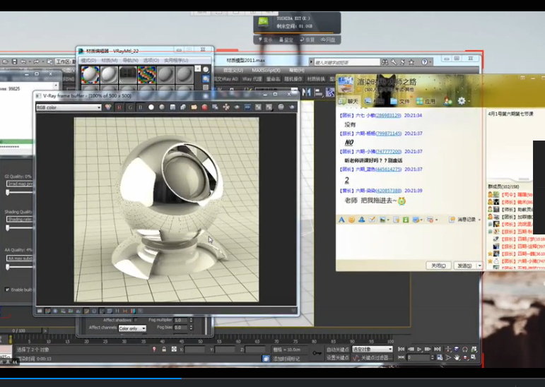The image size is (545, 387).
Task: Toggle the Enable built checkbox in left panel
Action: pyautogui.click(x=7, y=290)
